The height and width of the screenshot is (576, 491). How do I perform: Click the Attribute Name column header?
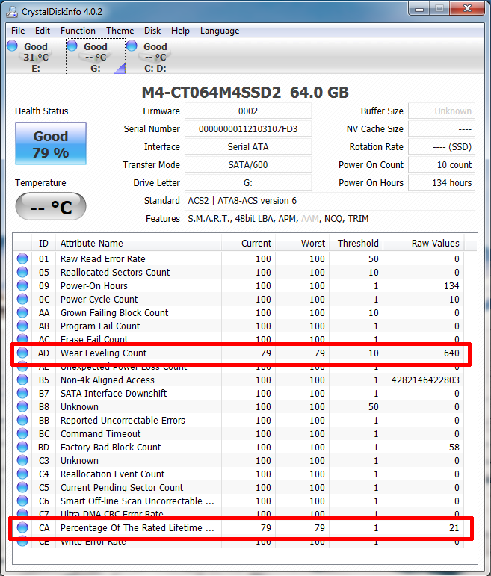[138, 244]
